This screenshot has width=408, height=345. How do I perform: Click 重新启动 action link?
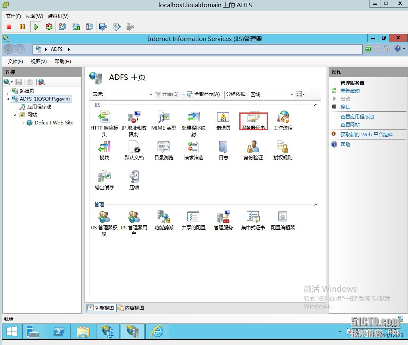pyautogui.click(x=350, y=91)
